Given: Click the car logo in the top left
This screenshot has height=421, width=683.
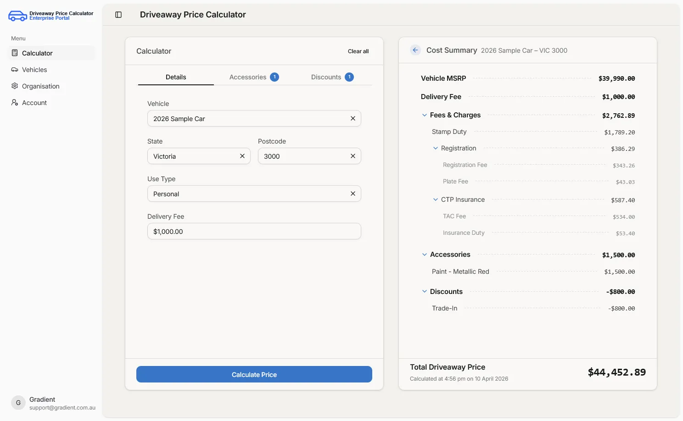Looking at the screenshot, I should point(17,15).
